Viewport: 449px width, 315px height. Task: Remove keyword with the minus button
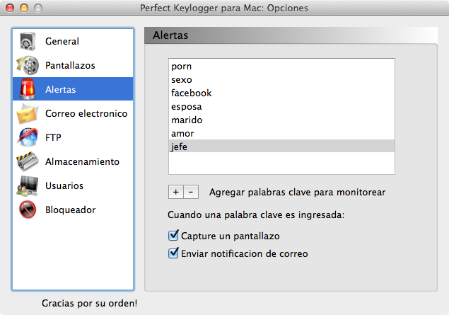click(191, 192)
